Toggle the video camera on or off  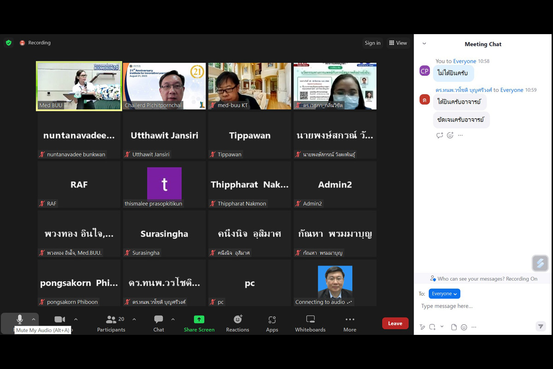click(x=59, y=320)
